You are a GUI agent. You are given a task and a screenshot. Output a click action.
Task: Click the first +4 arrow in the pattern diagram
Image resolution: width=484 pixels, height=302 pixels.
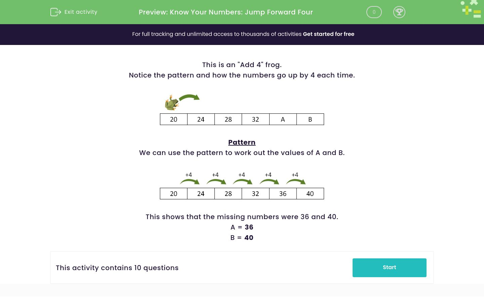(189, 181)
